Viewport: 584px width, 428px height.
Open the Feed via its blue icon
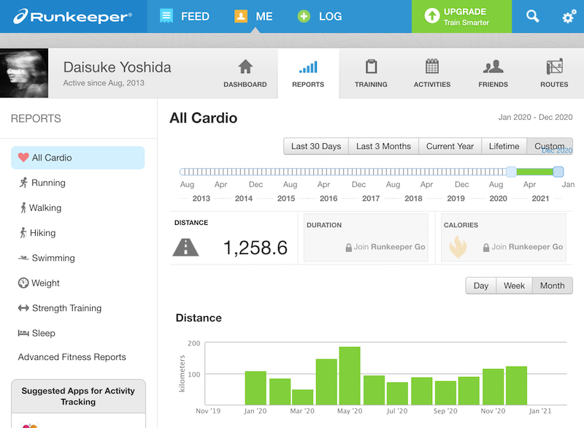[166, 16]
